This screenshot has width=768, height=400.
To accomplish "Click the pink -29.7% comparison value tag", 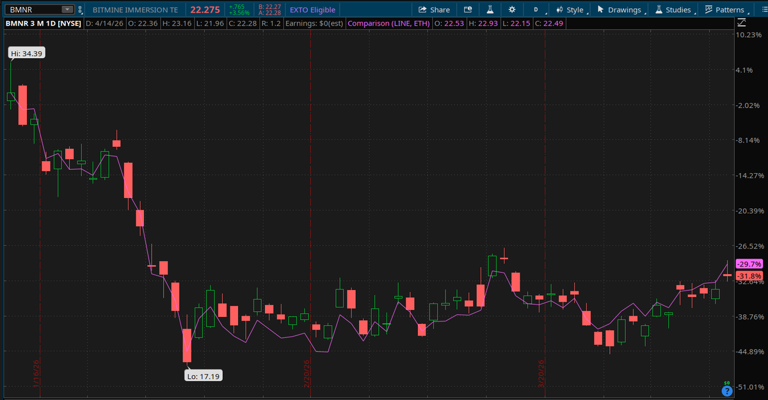I will click(x=749, y=264).
